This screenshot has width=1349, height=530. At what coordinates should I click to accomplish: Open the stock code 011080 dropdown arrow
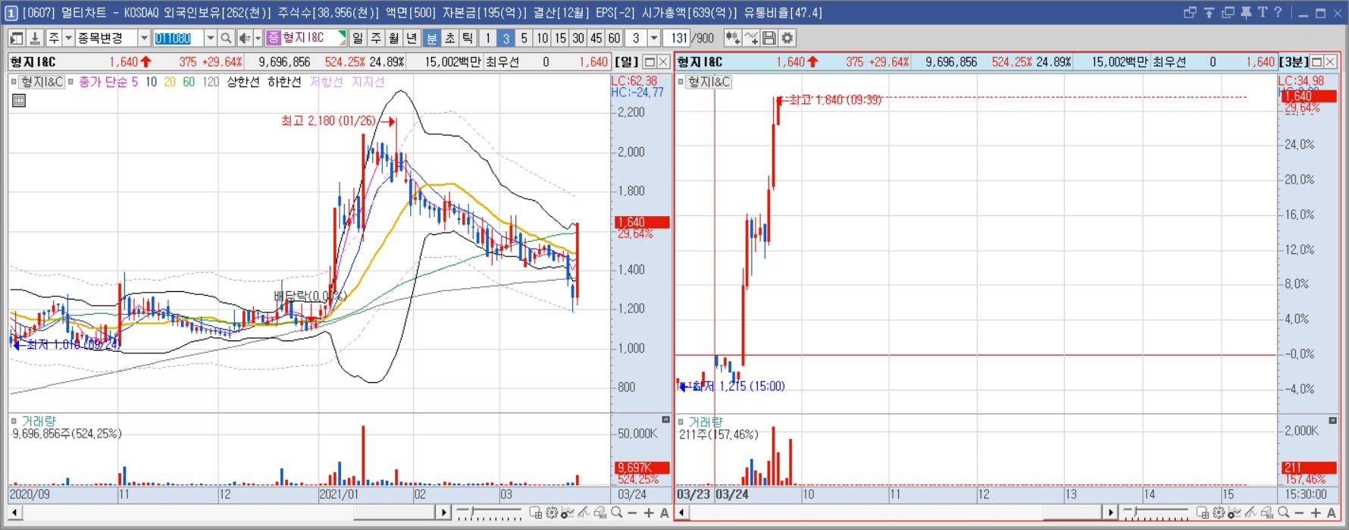click(x=210, y=38)
